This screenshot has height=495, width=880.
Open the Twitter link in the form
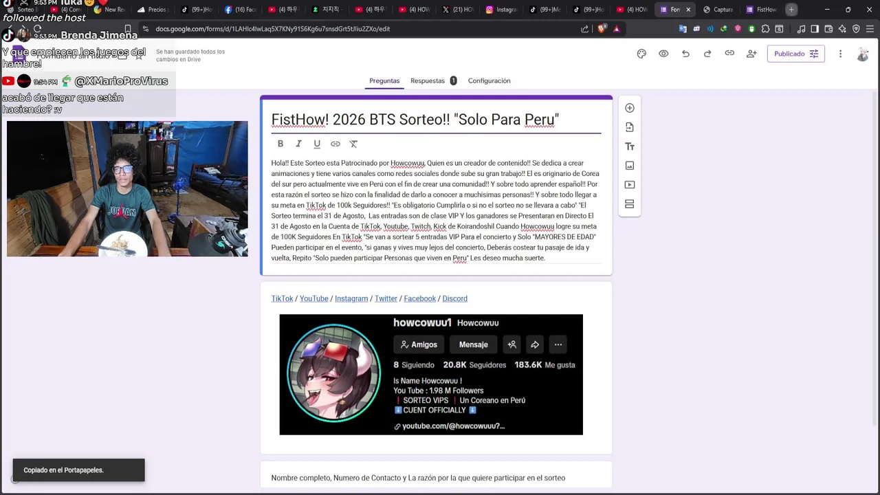[x=386, y=298]
